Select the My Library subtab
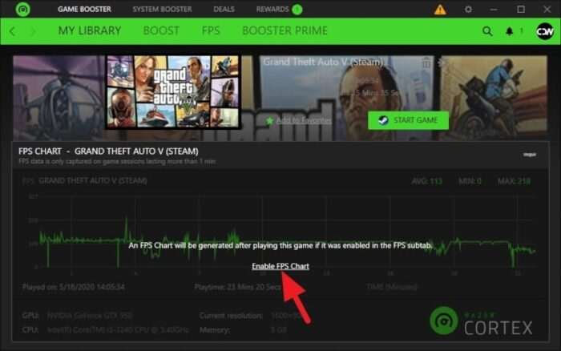Image resolution: width=561 pixels, height=351 pixels. pos(90,30)
